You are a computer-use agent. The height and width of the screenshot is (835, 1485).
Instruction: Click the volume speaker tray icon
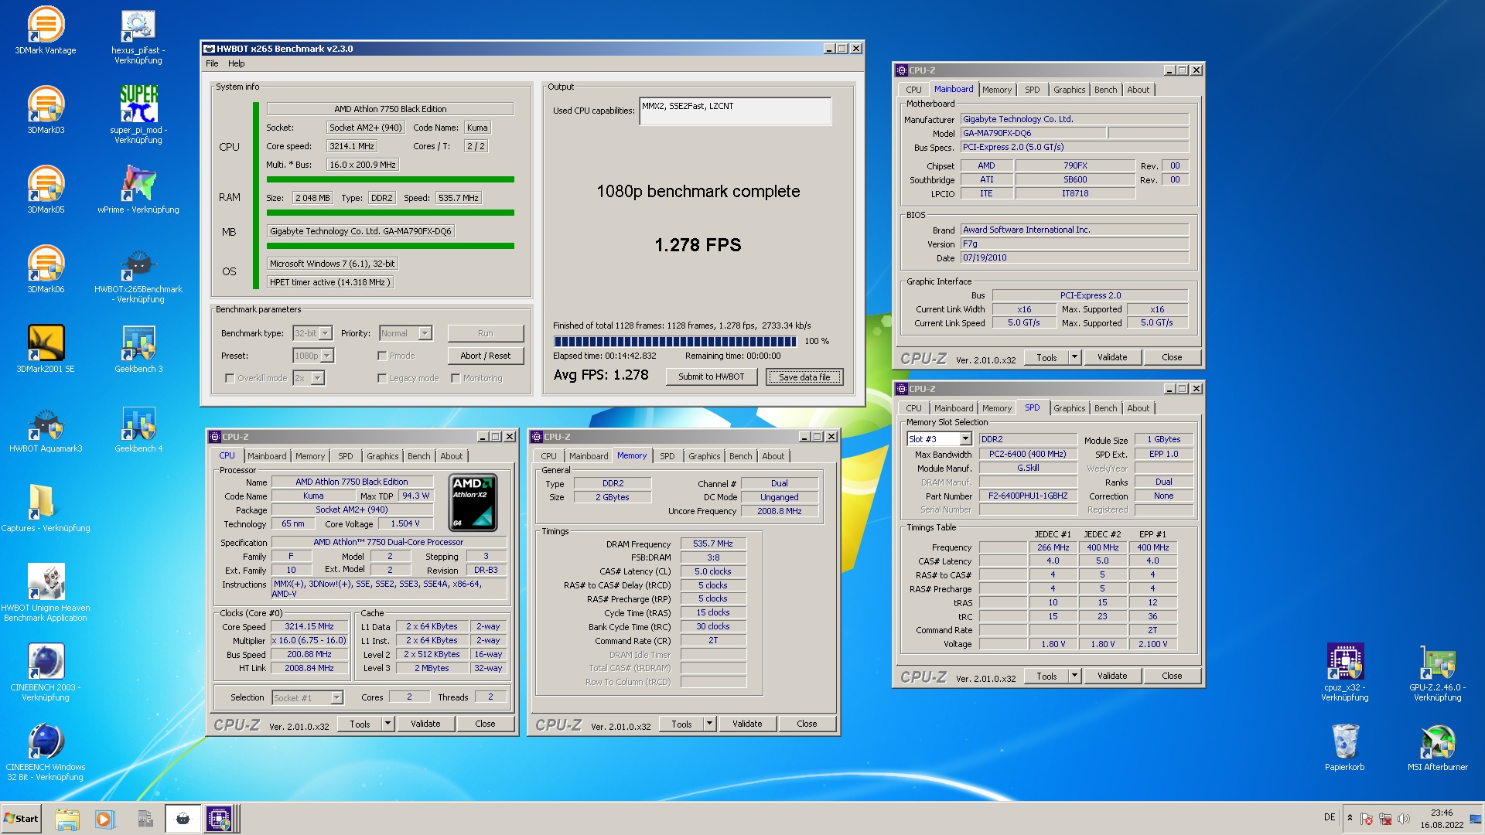tap(1404, 819)
